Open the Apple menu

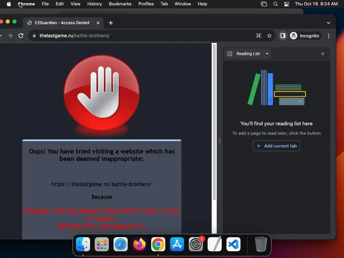pos(9,4)
